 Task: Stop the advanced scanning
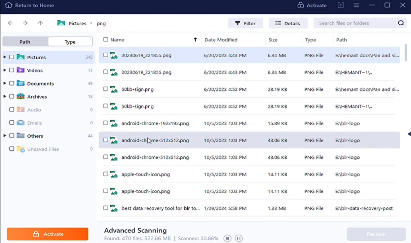click(227, 238)
